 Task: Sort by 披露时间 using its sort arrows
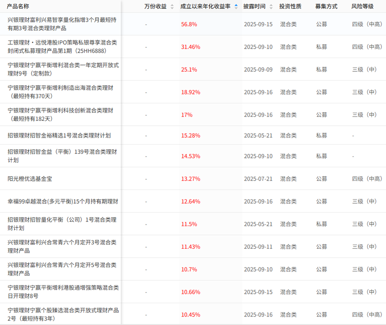point(271,7)
